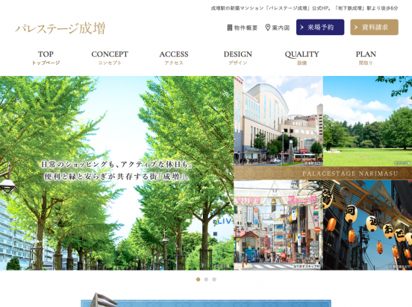Screen dimensions: 412x307
Task: Select the third carousel indicator dot
Action: [x=214, y=279]
